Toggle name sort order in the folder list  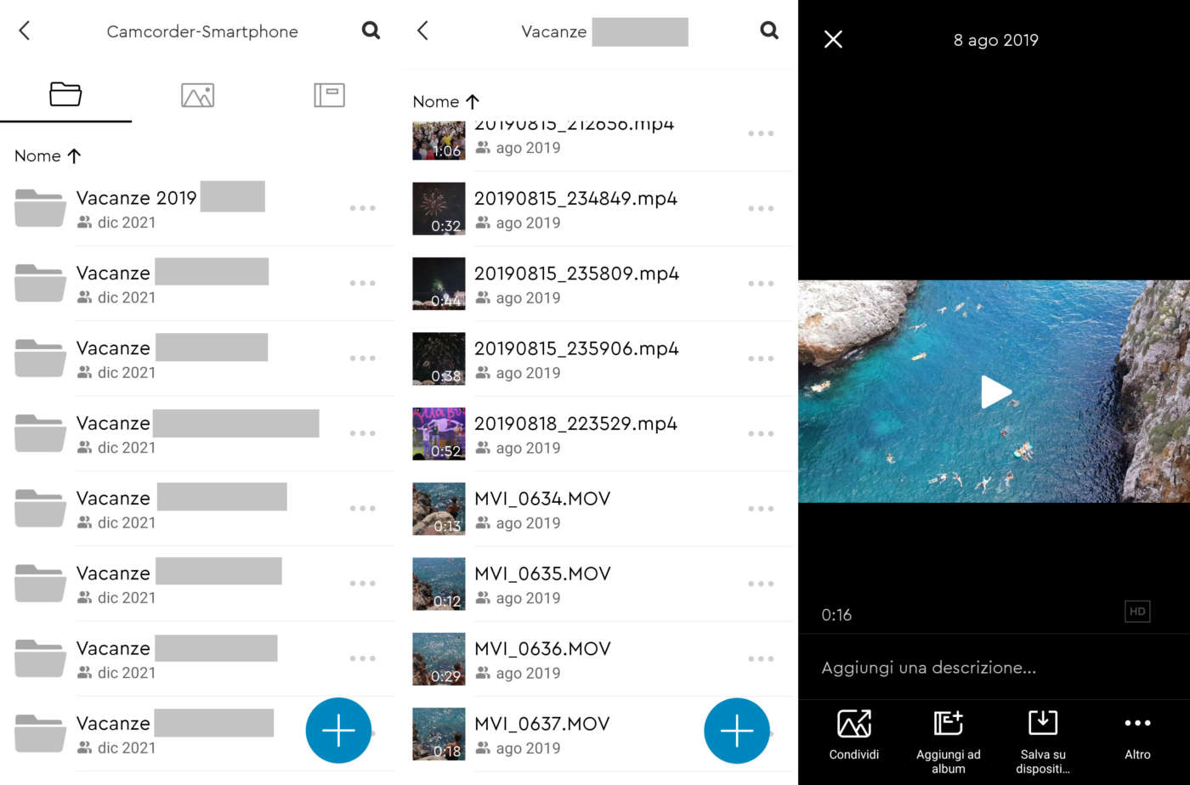point(48,155)
